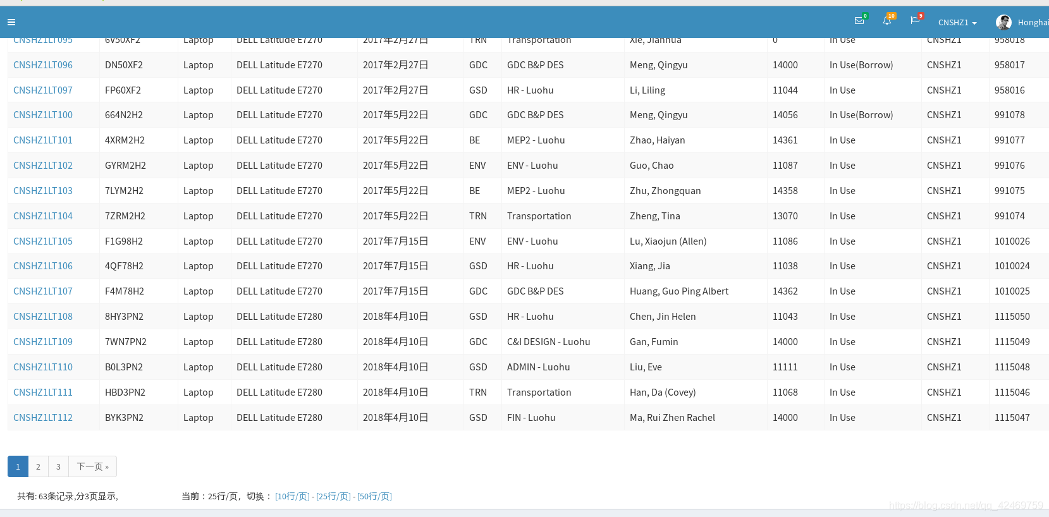Open asset link CNSHZ1LT096
This screenshot has width=1049, height=517.
click(43, 64)
